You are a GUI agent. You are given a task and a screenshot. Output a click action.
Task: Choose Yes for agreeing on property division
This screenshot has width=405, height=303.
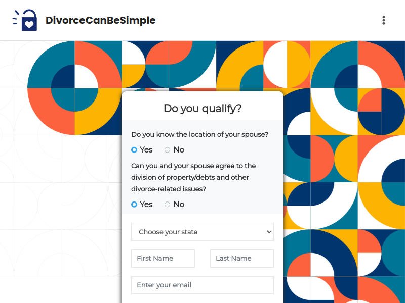[x=134, y=205]
